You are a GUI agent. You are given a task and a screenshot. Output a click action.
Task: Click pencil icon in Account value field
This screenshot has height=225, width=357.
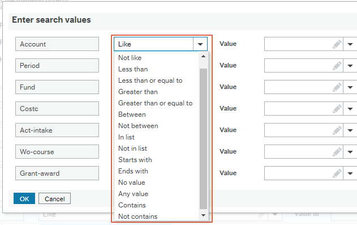(x=337, y=44)
